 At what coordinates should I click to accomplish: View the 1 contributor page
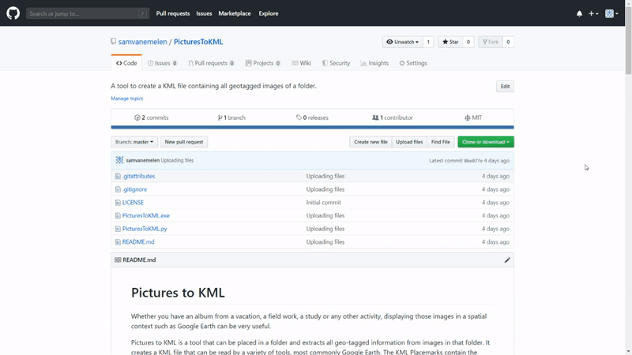coord(393,118)
